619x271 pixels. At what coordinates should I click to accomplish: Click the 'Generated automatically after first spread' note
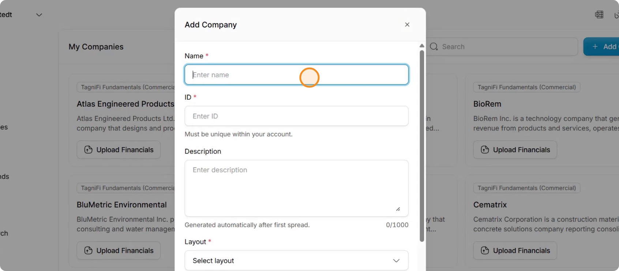(247, 225)
